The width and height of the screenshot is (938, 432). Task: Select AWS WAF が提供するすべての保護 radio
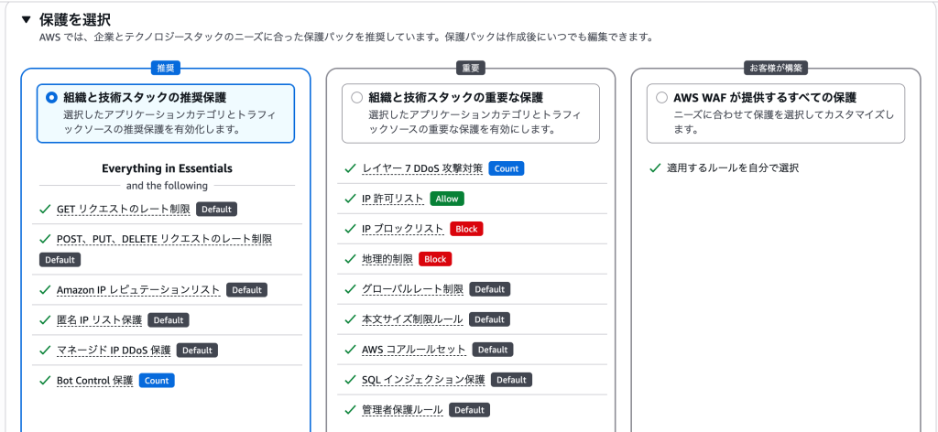tap(661, 97)
